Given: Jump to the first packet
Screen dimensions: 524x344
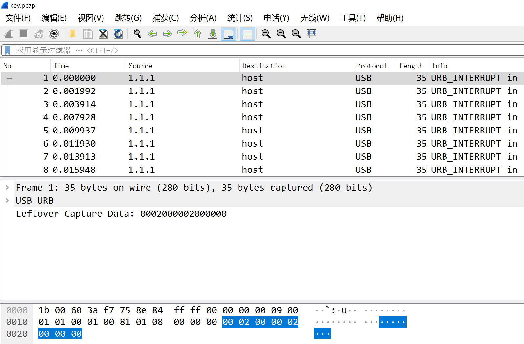Looking at the screenshot, I should 198,34.
